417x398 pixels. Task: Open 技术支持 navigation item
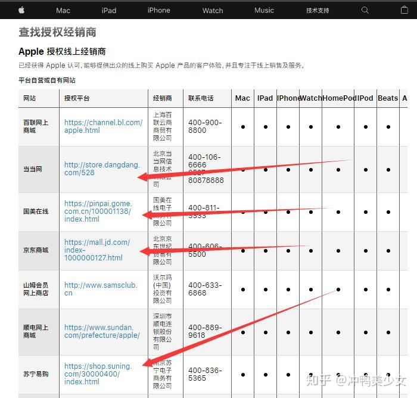coord(318,10)
